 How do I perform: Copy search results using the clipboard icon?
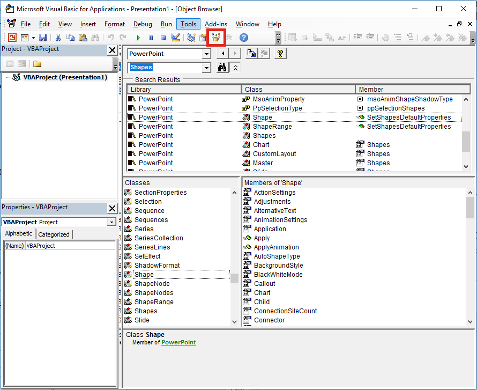coord(251,53)
